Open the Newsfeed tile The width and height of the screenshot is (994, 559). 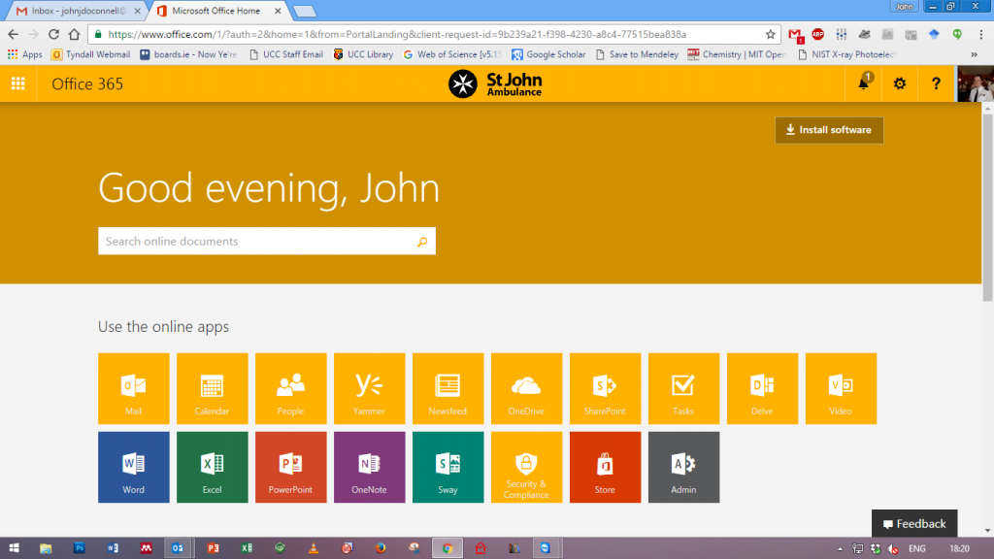click(x=448, y=388)
